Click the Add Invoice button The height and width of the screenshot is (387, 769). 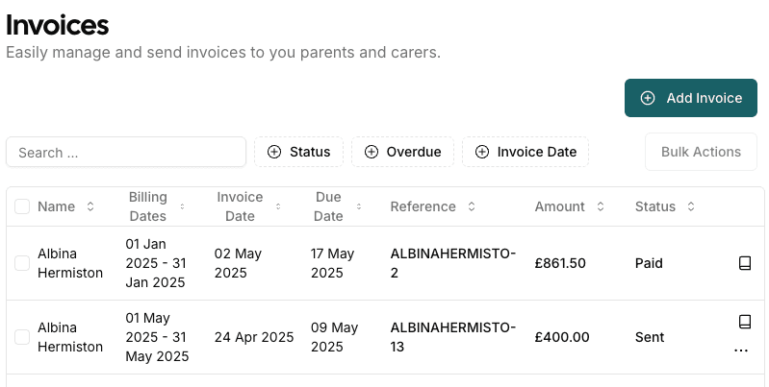(x=691, y=98)
